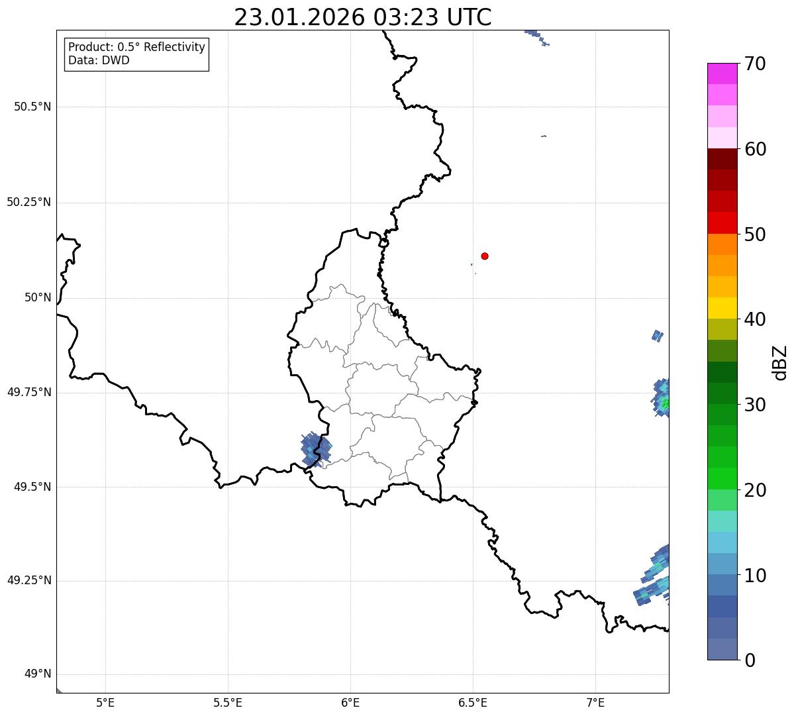Viewport: 796px width, 716px height.
Task: Click the 5.5°E longitude label
Action: 228,703
